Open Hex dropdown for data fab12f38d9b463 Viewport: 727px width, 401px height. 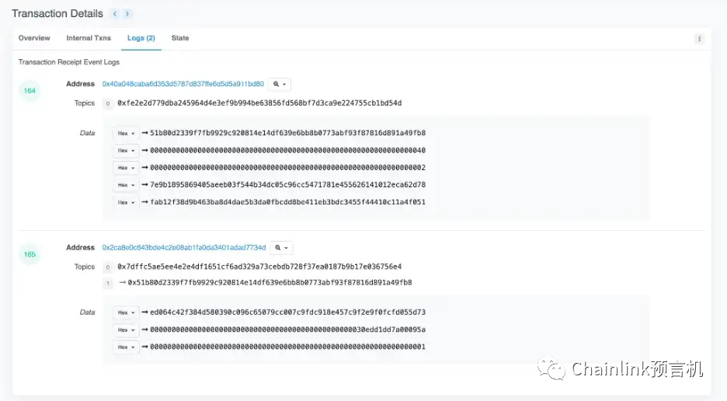126,202
